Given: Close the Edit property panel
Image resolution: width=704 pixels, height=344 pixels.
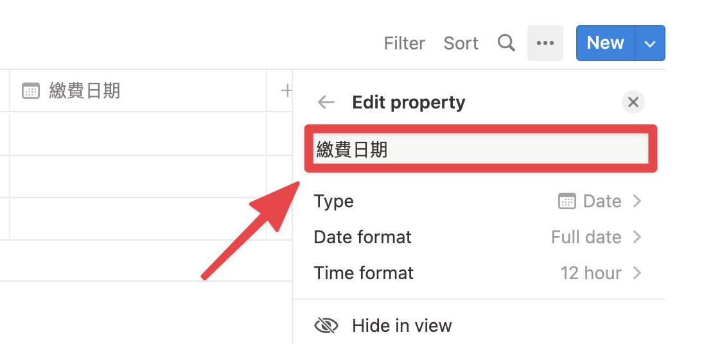Looking at the screenshot, I should (633, 102).
